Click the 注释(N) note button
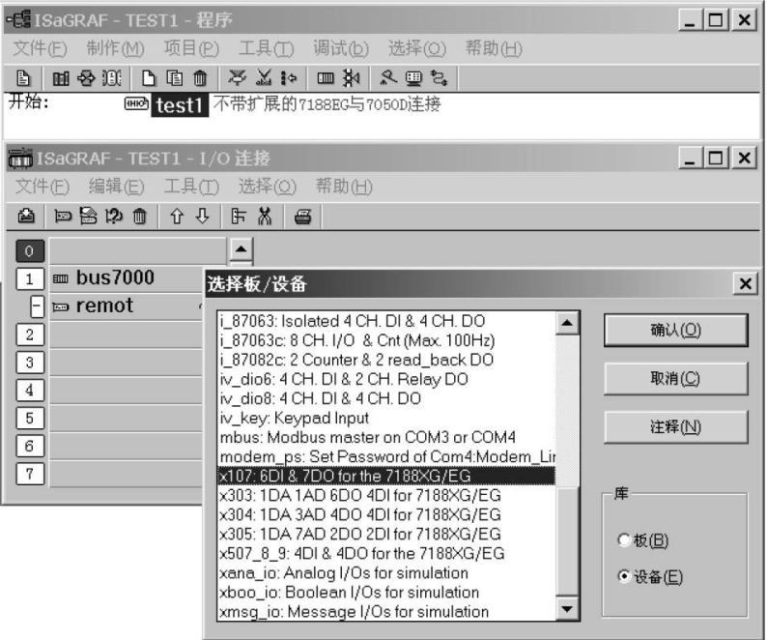Image resolution: width=767 pixels, height=640 pixels. (675, 426)
